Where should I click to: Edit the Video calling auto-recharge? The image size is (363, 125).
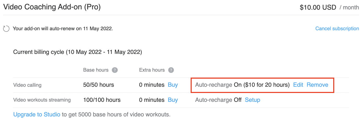coord(298,85)
